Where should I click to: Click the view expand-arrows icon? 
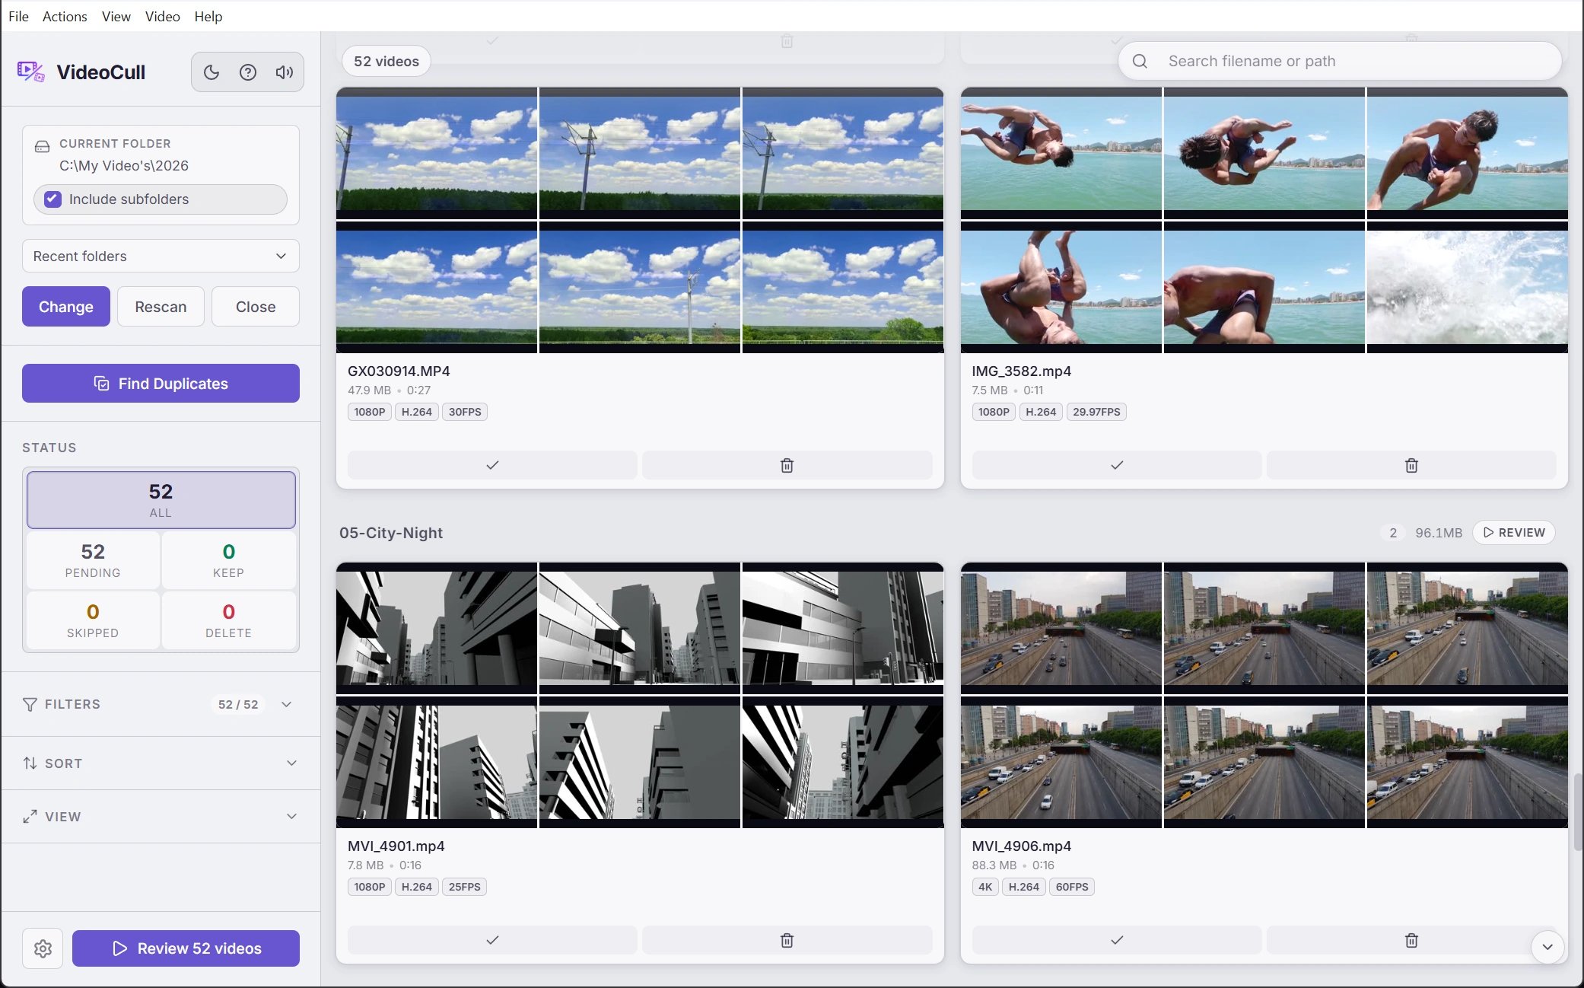tap(30, 816)
